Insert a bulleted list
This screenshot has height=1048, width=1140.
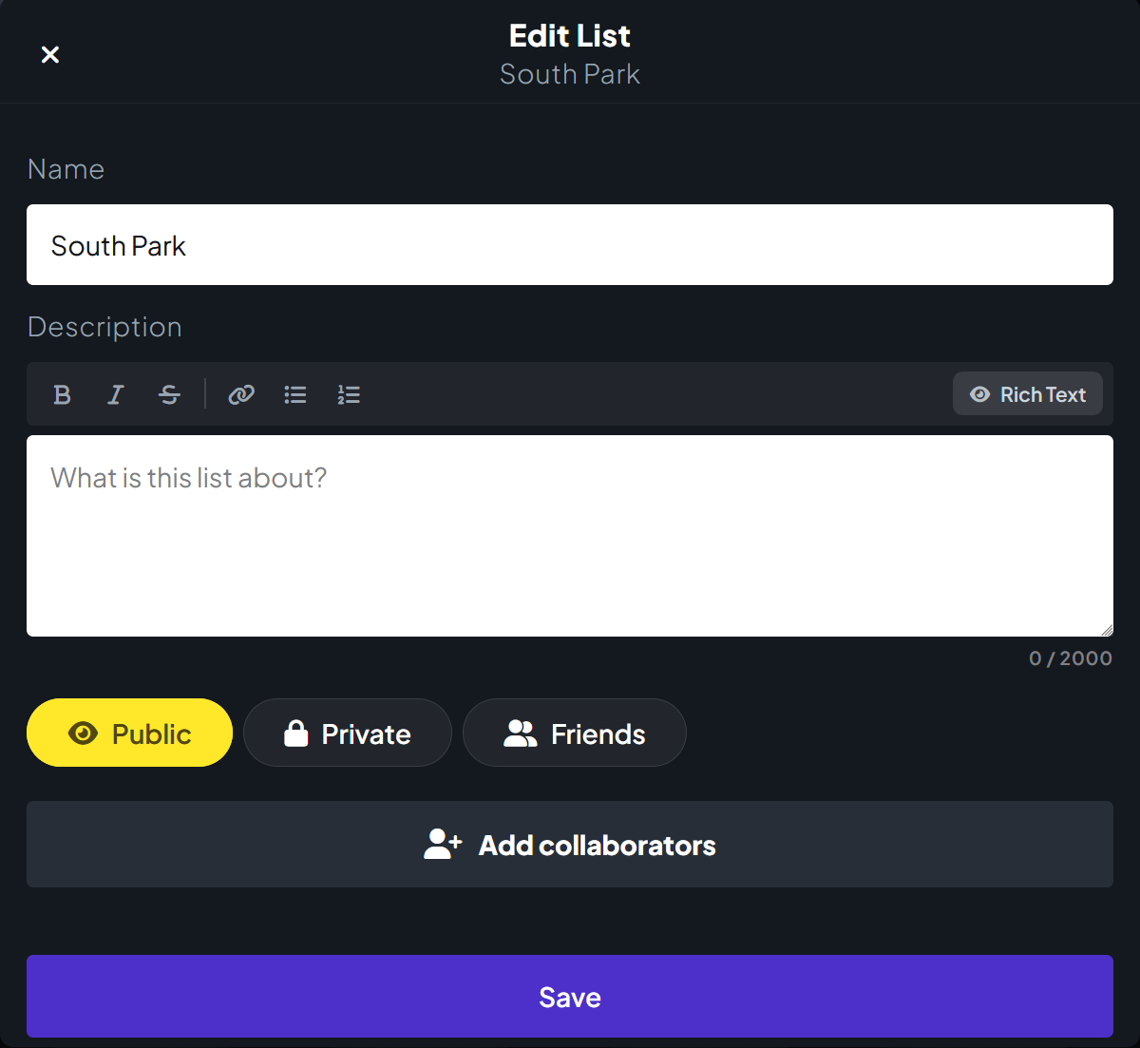click(295, 394)
